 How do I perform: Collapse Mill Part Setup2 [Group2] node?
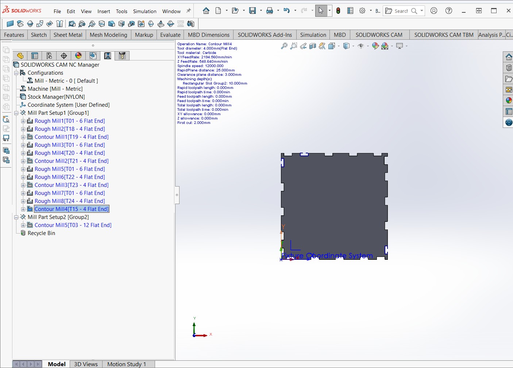point(16,217)
